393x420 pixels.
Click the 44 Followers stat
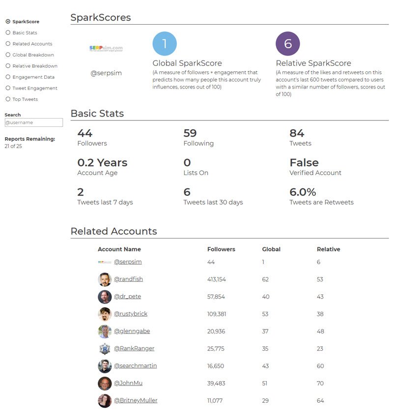(92, 138)
